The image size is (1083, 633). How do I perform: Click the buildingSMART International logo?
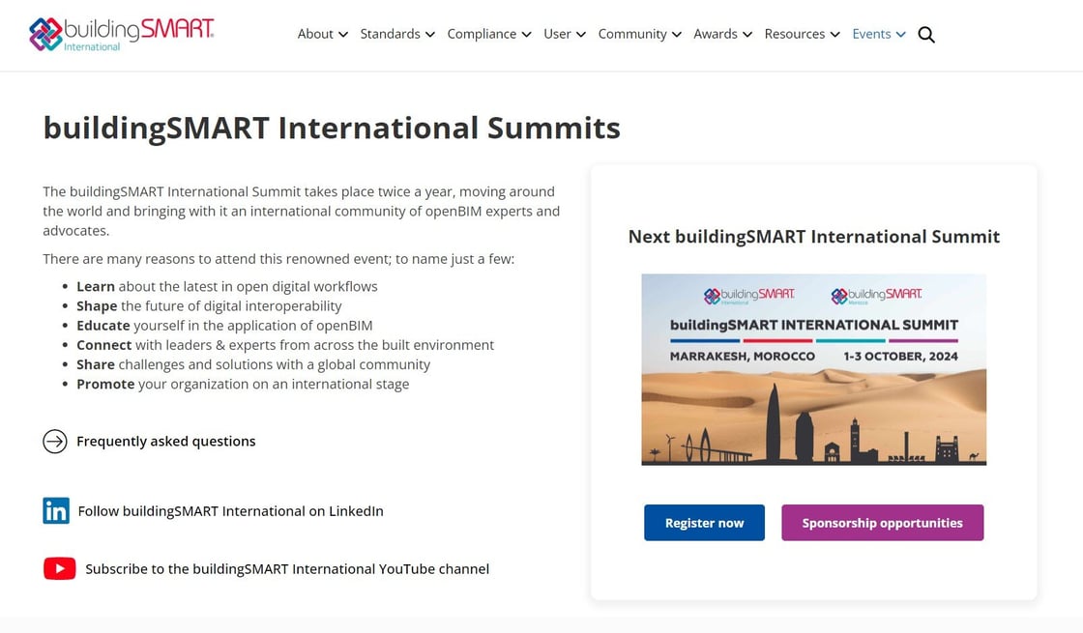[122, 35]
